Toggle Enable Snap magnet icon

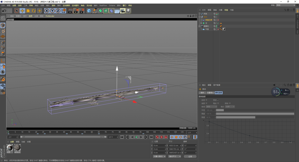[3, 79]
